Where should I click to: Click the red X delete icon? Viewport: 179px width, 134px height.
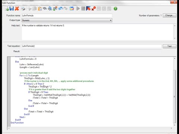pyautogui.click(x=17, y=9)
